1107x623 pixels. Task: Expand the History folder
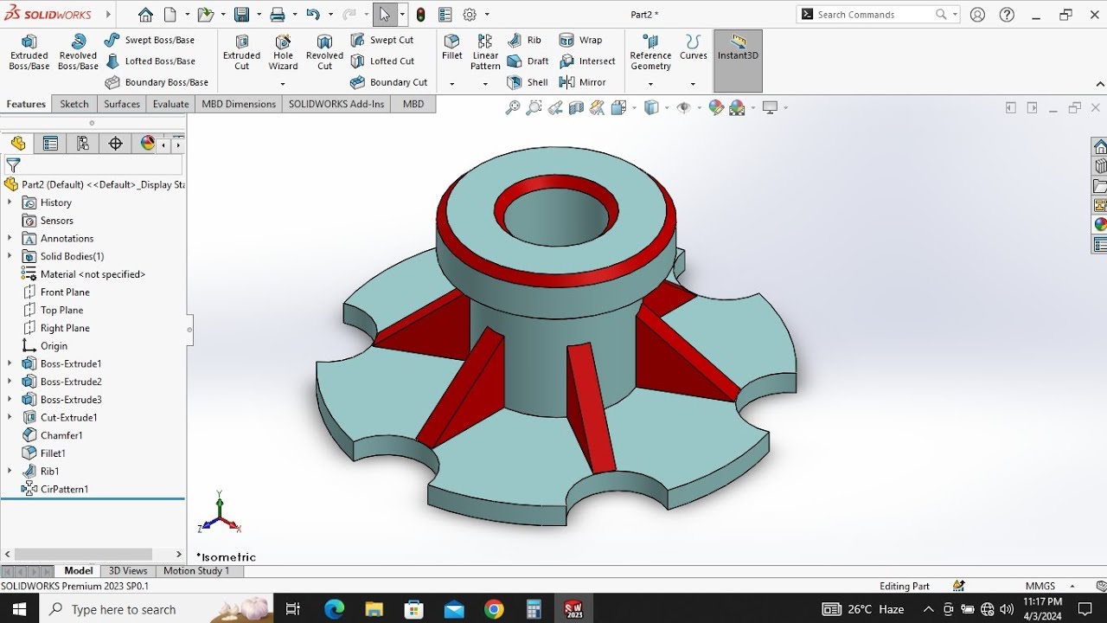[x=10, y=202]
